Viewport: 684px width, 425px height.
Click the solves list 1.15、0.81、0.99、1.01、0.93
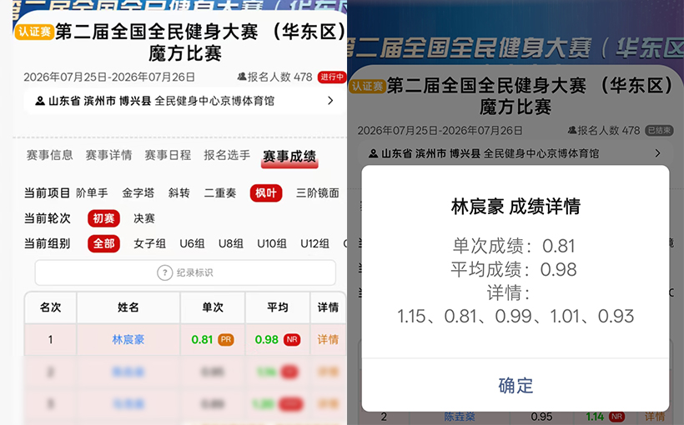tap(516, 317)
